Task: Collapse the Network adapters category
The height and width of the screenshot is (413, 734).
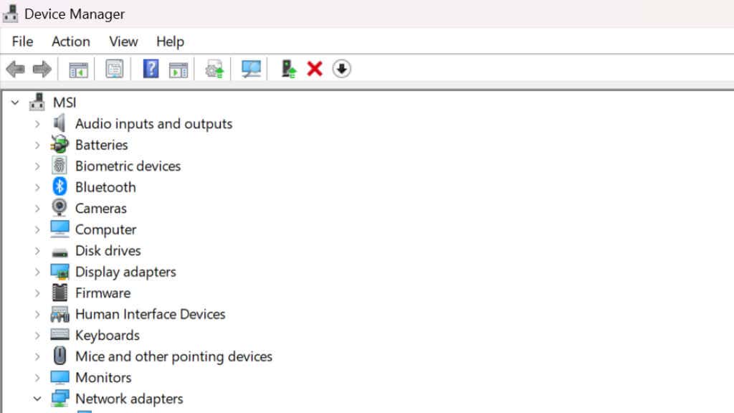Action: click(x=37, y=399)
